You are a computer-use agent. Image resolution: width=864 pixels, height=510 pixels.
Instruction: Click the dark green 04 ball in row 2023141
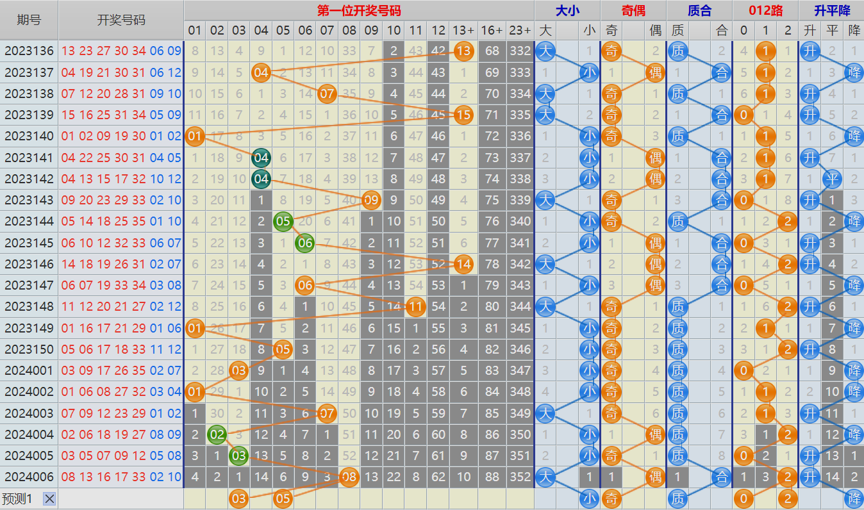(261, 158)
